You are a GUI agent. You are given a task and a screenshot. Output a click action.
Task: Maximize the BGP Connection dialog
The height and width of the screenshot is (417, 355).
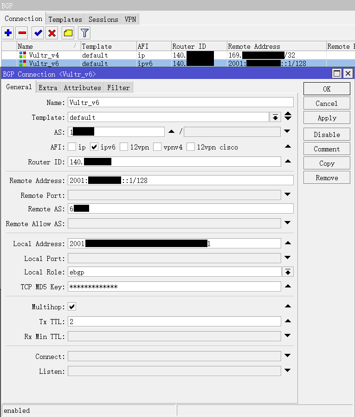337,73
